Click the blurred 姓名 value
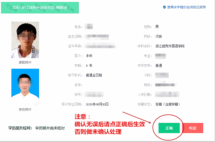Viewport: 215px width, 142px height. coord(89,26)
